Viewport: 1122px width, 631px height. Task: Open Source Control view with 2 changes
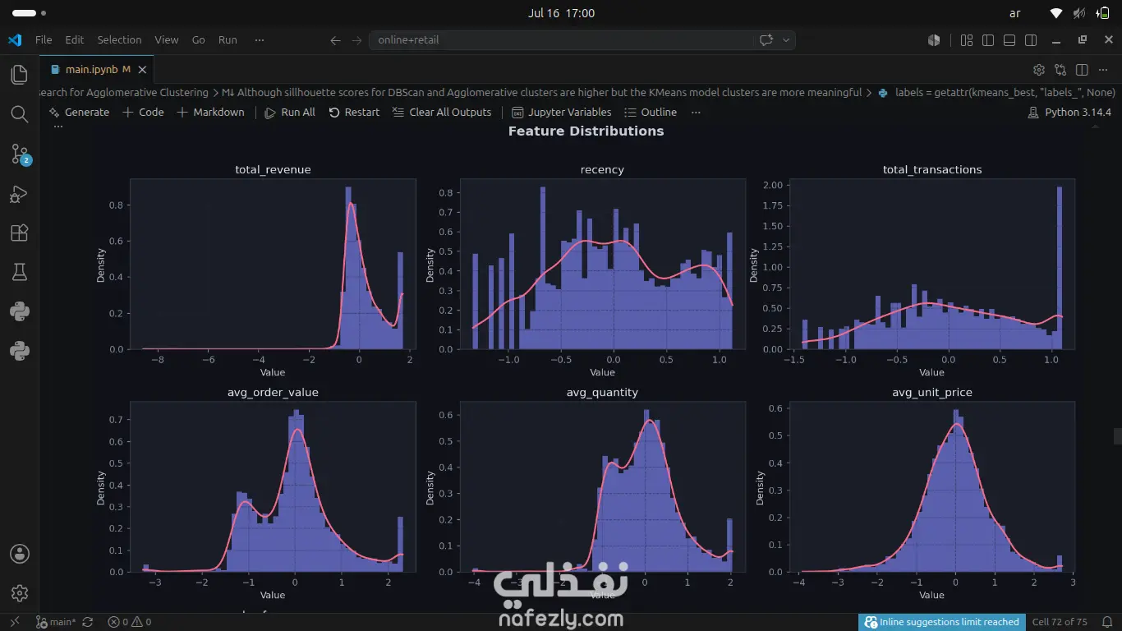click(x=20, y=154)
